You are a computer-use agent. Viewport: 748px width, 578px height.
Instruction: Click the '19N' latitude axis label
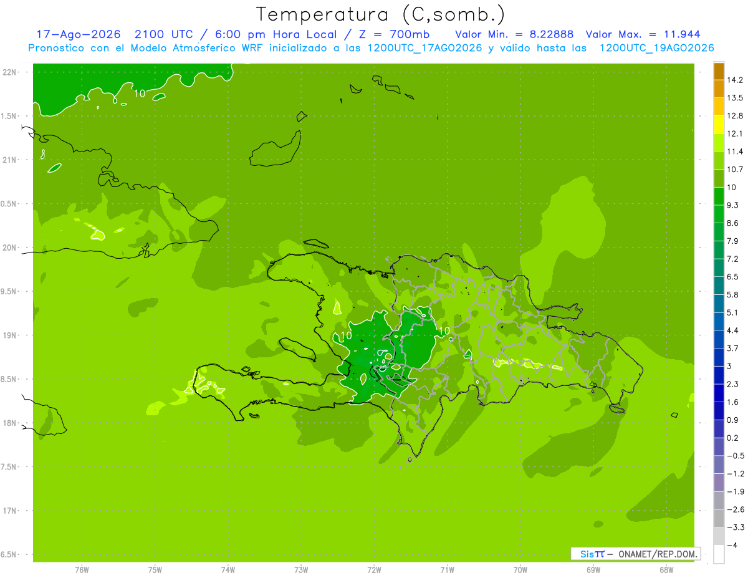[x=10, y=335]
